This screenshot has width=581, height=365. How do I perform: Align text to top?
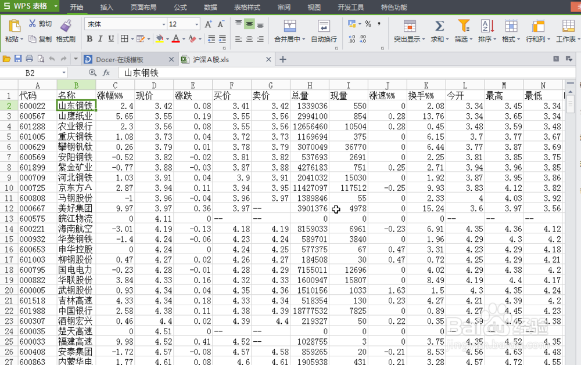239,24
